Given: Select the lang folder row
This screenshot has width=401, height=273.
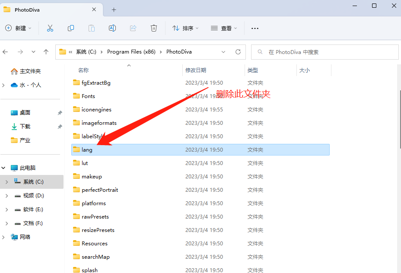Looking at the screenshot, I should click(x=200, y=149).
